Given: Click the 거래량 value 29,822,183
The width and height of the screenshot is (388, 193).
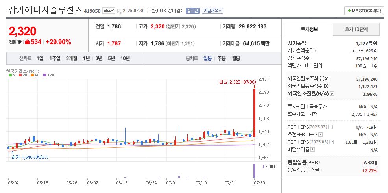Looking at the screenshot, I should click(x=253, y=26).
